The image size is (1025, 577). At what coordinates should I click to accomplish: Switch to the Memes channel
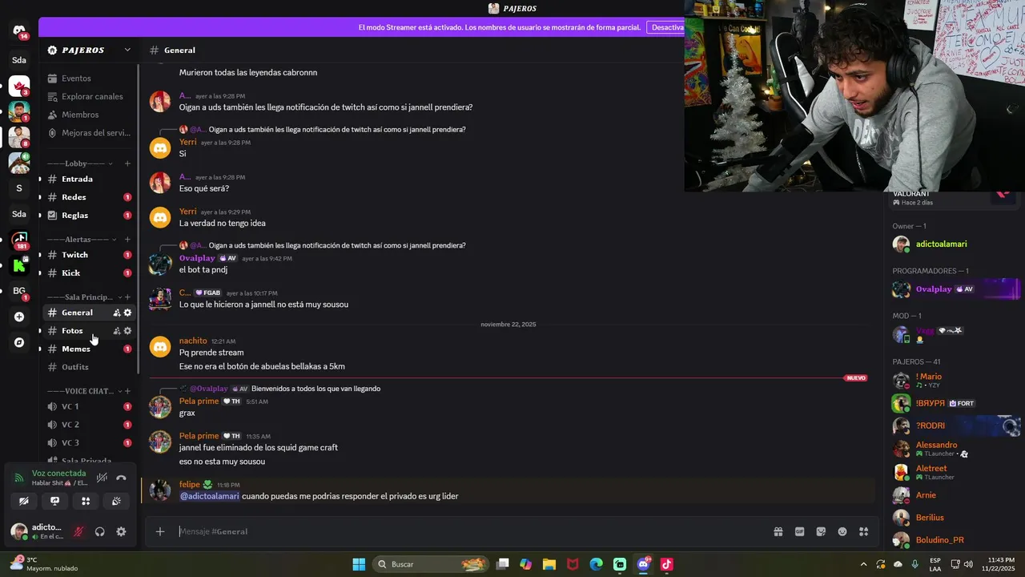88,349
